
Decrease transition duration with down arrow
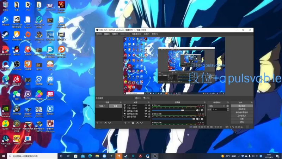(x=228, y=110)
